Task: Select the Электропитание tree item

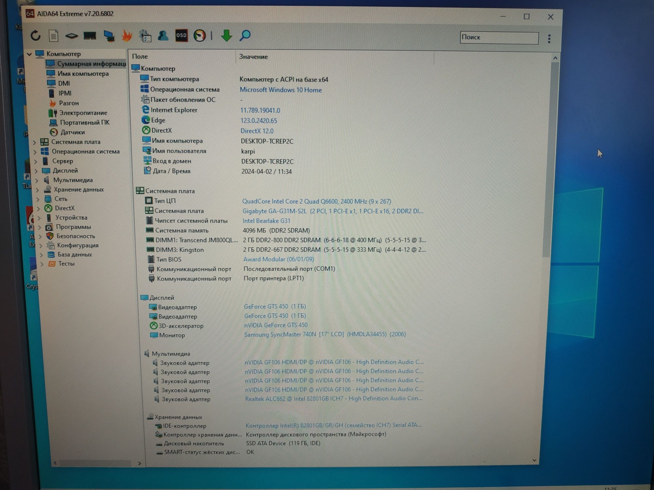Action: point(78,113)
